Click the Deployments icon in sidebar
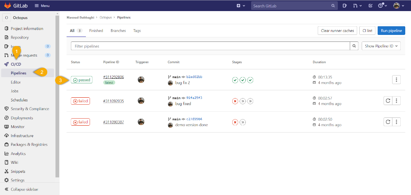The height and width of the screenshot is (195, 411). (x=7, y=118)
